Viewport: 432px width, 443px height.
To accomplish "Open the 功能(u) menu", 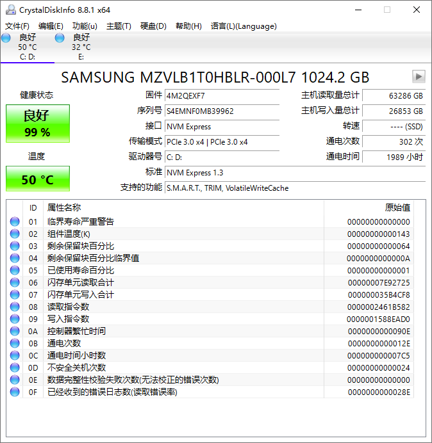I will coord(85,26).
